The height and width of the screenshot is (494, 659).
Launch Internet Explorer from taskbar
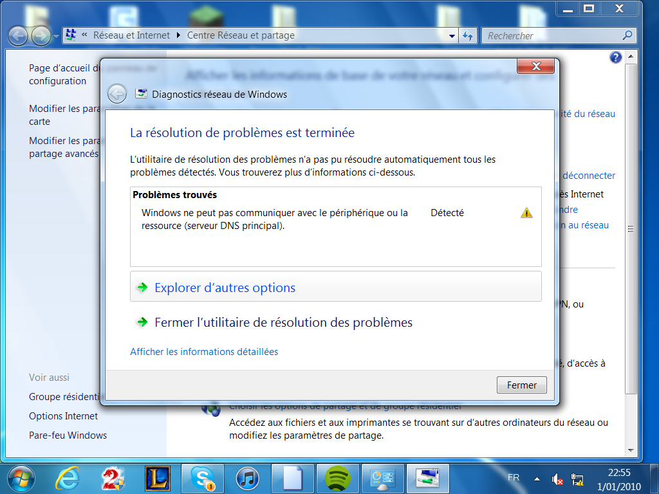click(x=68, y=479)
